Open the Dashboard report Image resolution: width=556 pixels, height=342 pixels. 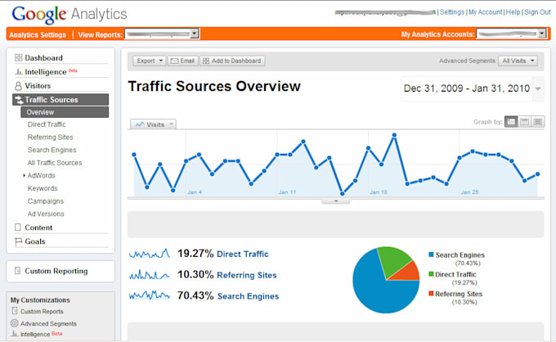coord(43,58)
